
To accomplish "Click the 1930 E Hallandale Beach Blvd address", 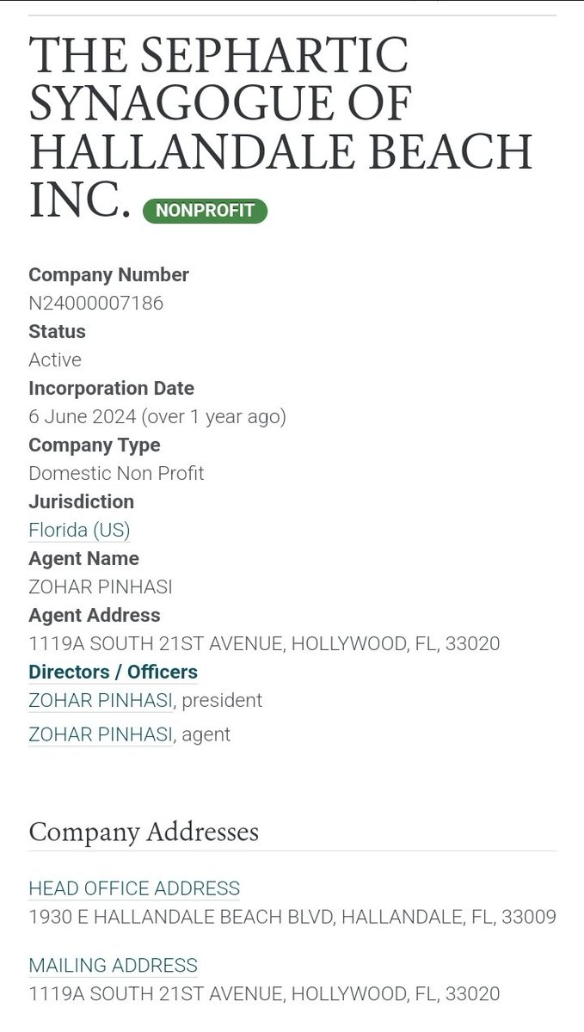I will (x=292, y=917).
